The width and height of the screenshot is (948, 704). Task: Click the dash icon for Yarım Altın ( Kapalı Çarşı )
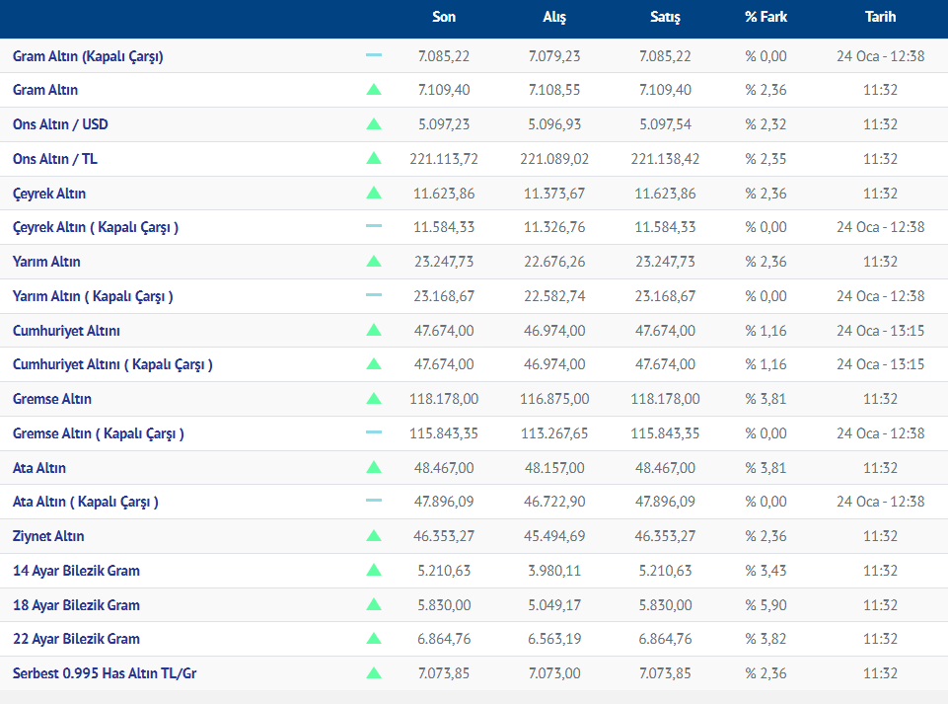pyautogui.click(x=374, y=295)
